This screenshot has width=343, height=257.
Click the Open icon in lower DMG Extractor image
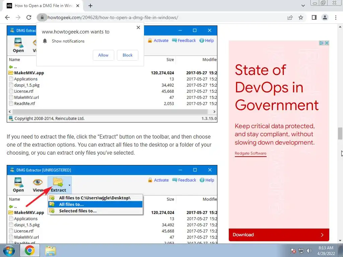coord(18,185)
